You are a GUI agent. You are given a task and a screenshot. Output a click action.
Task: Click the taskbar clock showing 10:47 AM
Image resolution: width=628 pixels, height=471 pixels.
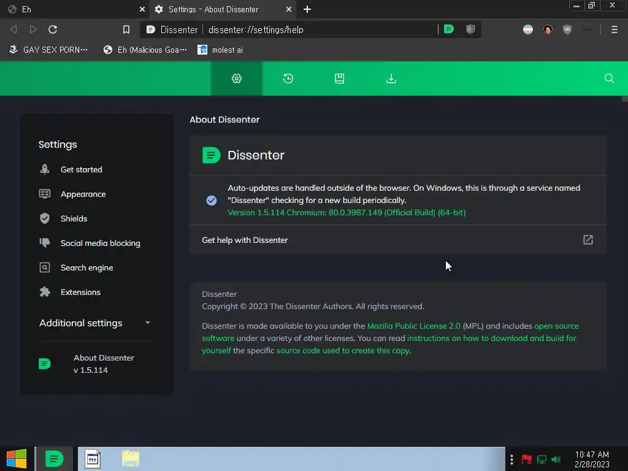click(592, 459)
